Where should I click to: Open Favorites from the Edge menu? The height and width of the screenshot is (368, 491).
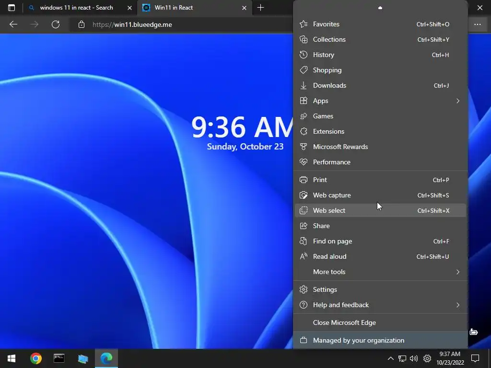click(x=380, y=24)
